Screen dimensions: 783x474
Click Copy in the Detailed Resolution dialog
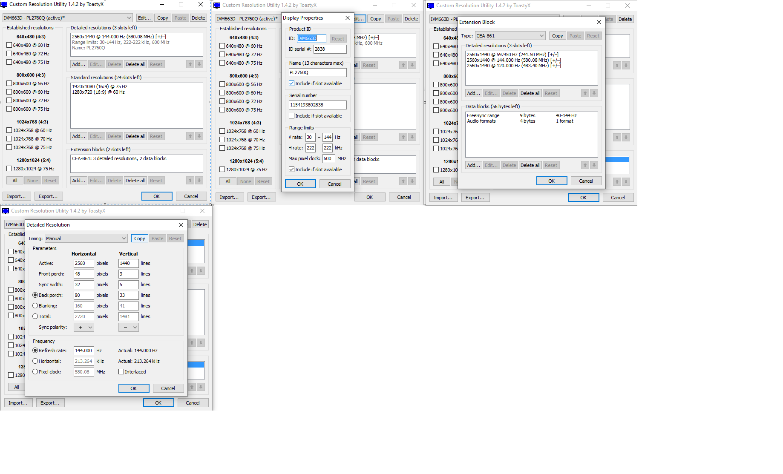click(140, 238)
